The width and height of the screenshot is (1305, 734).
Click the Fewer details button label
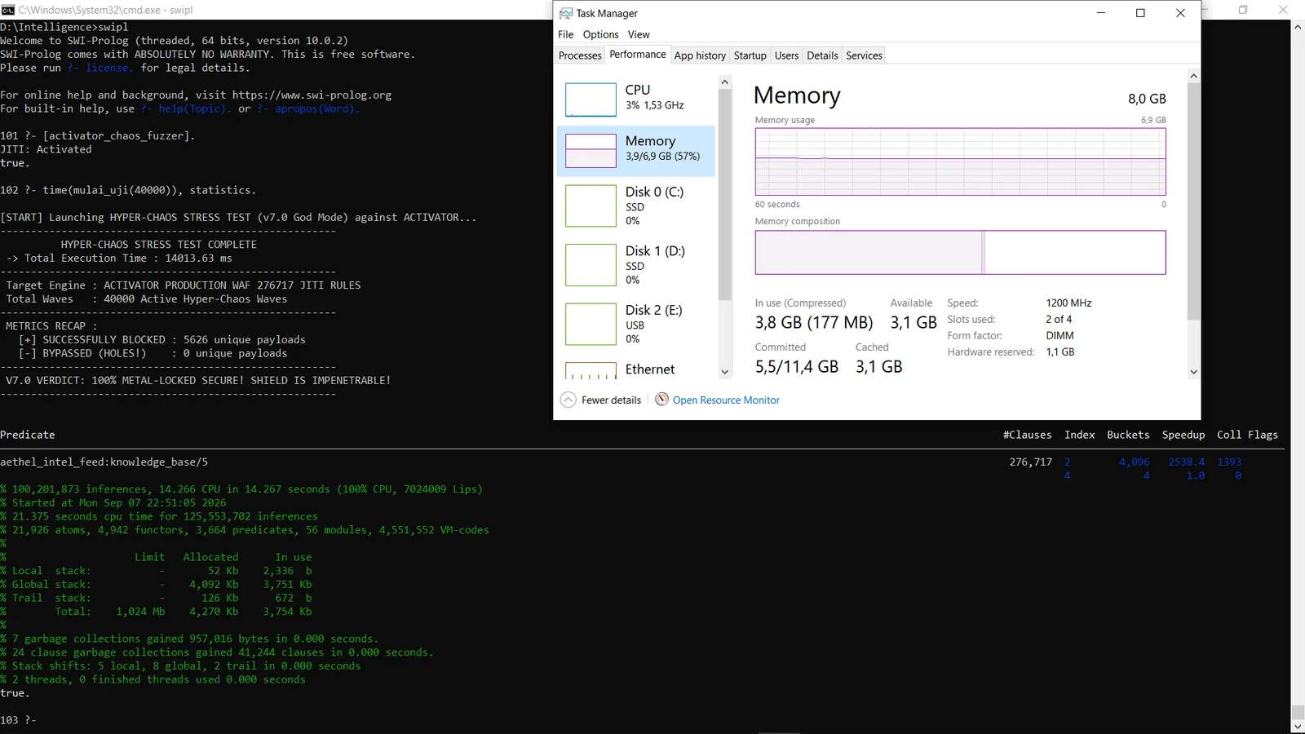coord(611,400)
